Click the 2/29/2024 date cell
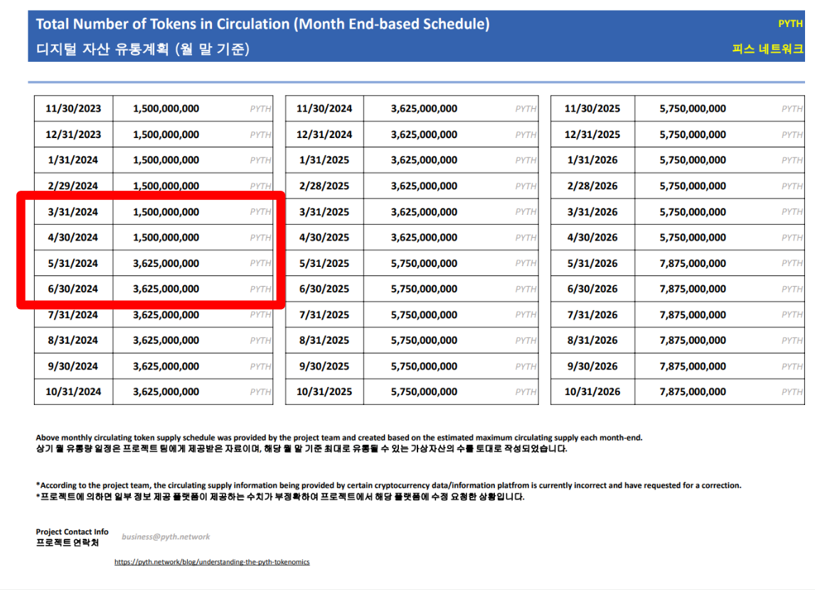Screen dimensions: 815x590 [73, 186]
